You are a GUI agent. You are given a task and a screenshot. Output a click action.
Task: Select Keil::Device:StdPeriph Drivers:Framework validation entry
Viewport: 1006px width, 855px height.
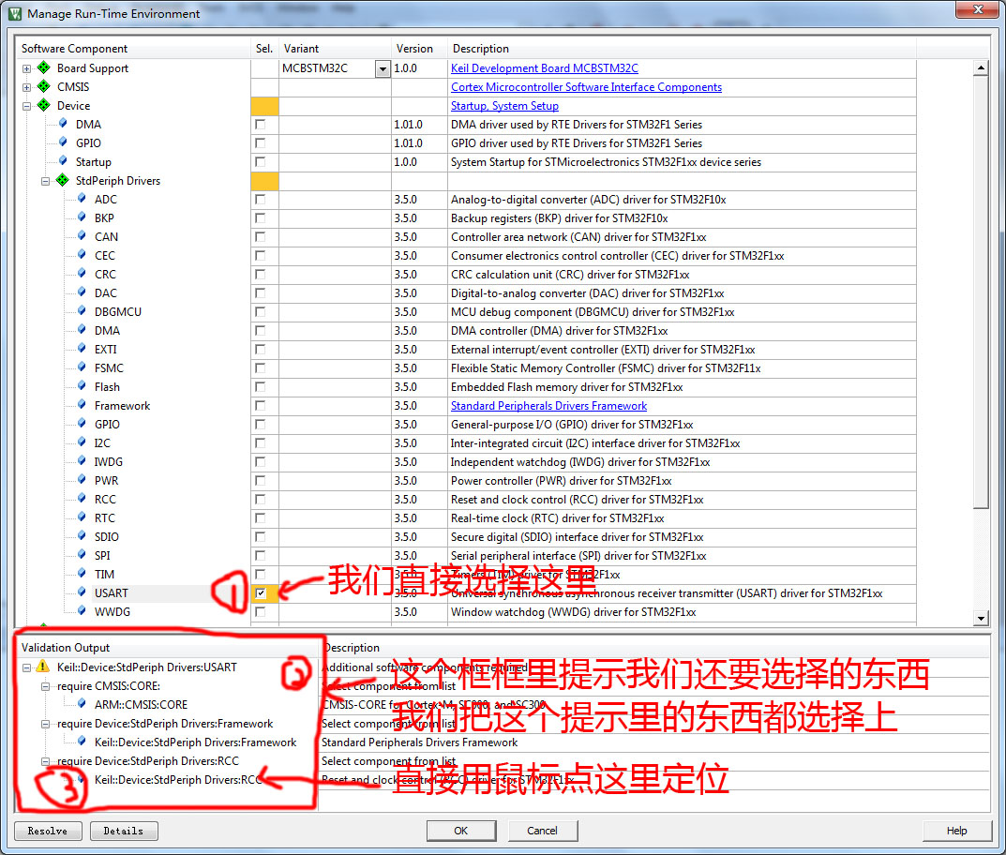coord(195,742)
